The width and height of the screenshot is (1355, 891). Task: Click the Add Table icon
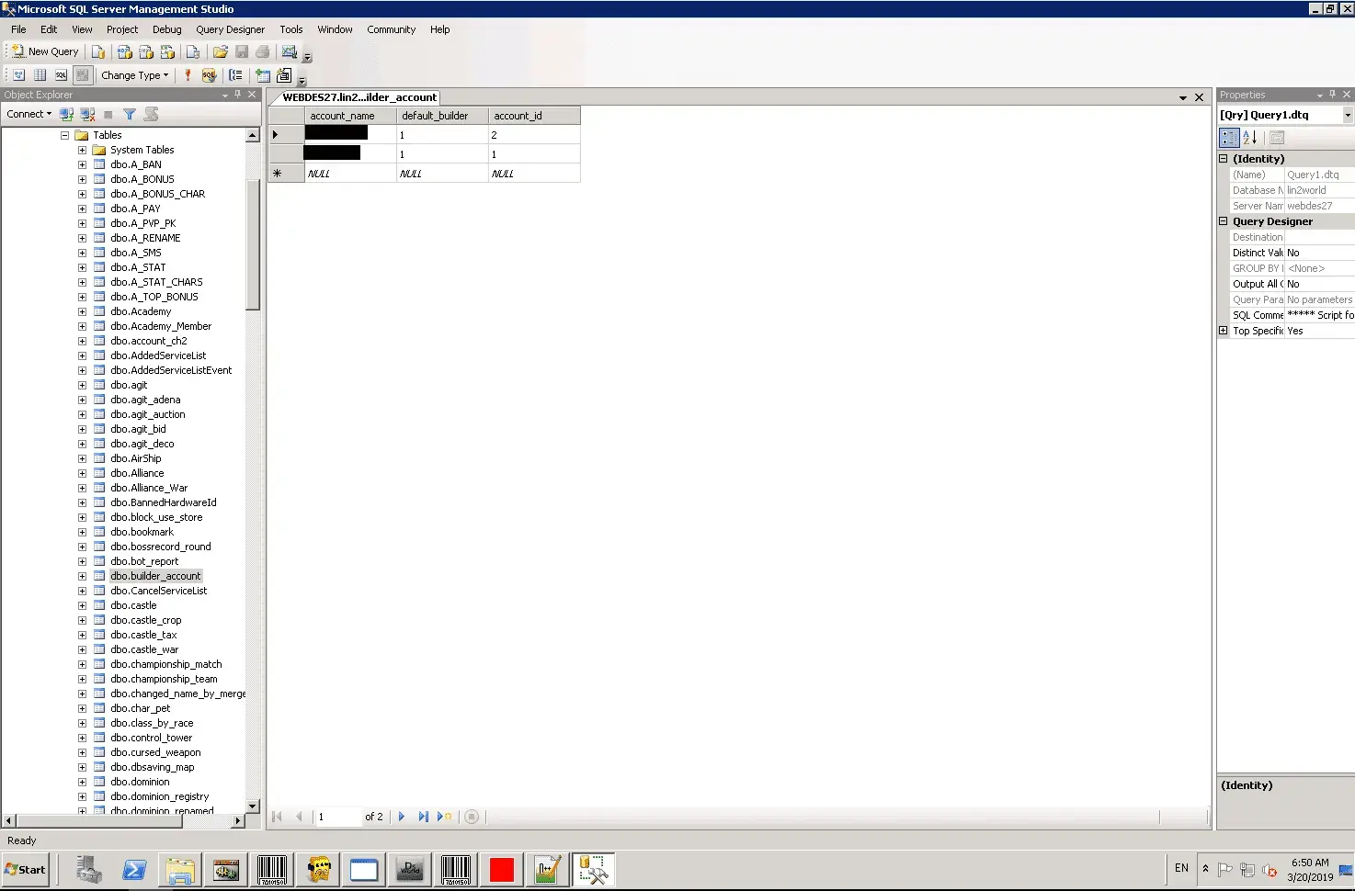(x=263, y=75)
